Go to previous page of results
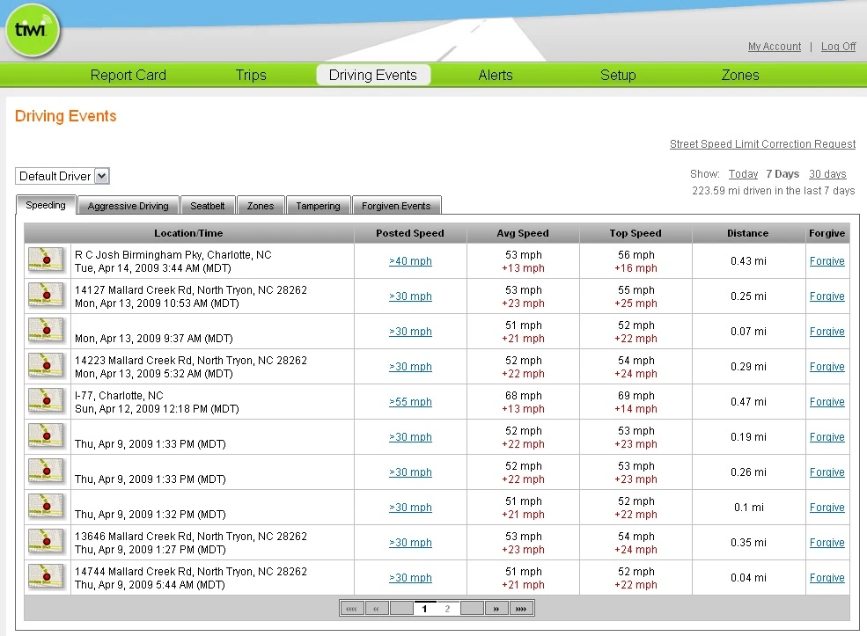 pos(376,609)
